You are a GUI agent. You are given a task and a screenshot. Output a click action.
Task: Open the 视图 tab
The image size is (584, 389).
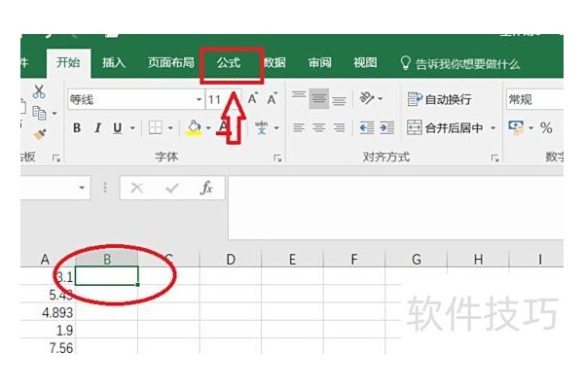pos(365,62)
